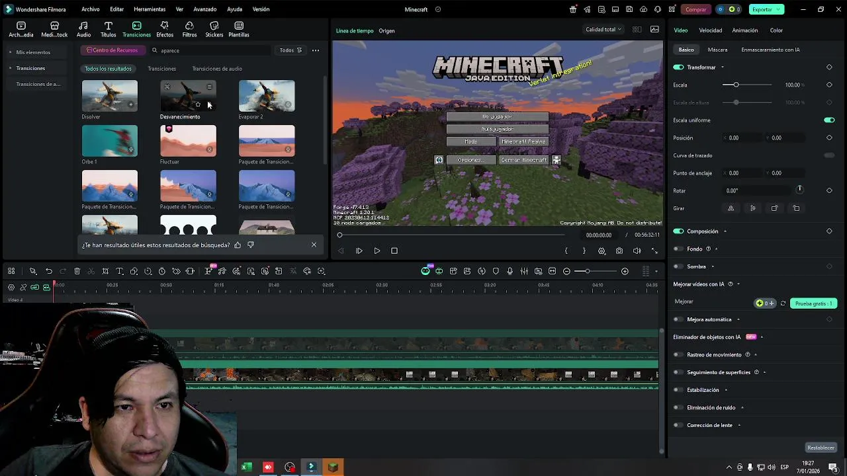Click thumbs down on search results feedback
847x476 pixels.
coord(250,245)
